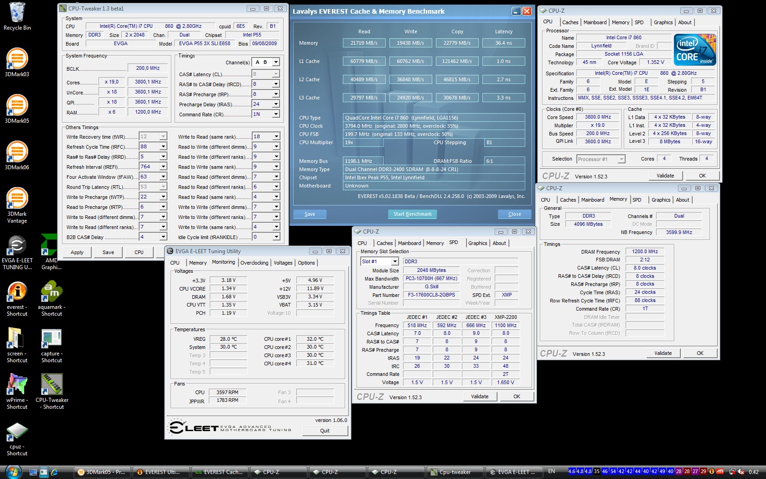Open the capture shortcut desktop icon

52,345
